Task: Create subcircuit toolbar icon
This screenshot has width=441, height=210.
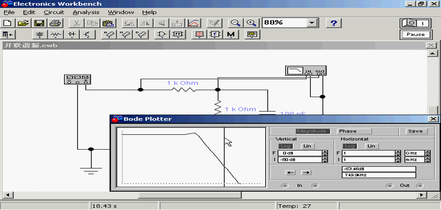Action: coord(177,23)
